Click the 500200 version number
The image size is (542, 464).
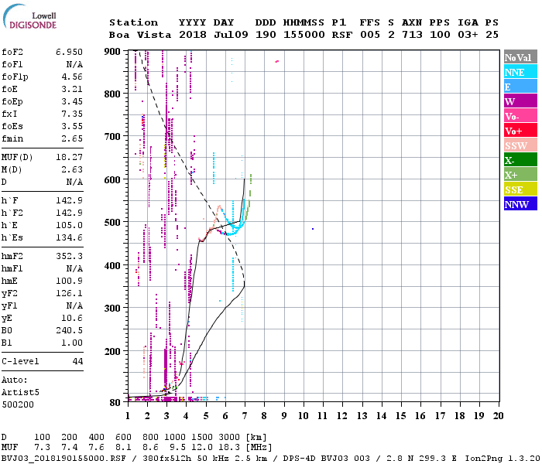click(x=18, y=404)
